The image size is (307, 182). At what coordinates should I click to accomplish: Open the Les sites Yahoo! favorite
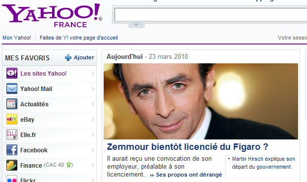click(44, 73)
